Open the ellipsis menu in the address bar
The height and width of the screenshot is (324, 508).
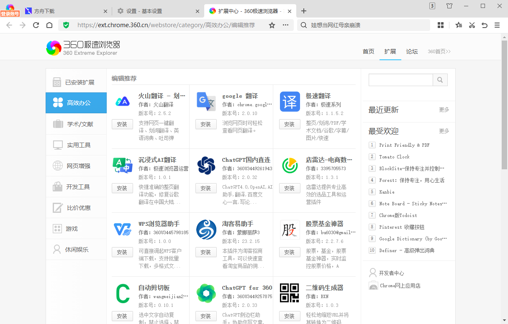pyautogui.click(x=285, y=25)
